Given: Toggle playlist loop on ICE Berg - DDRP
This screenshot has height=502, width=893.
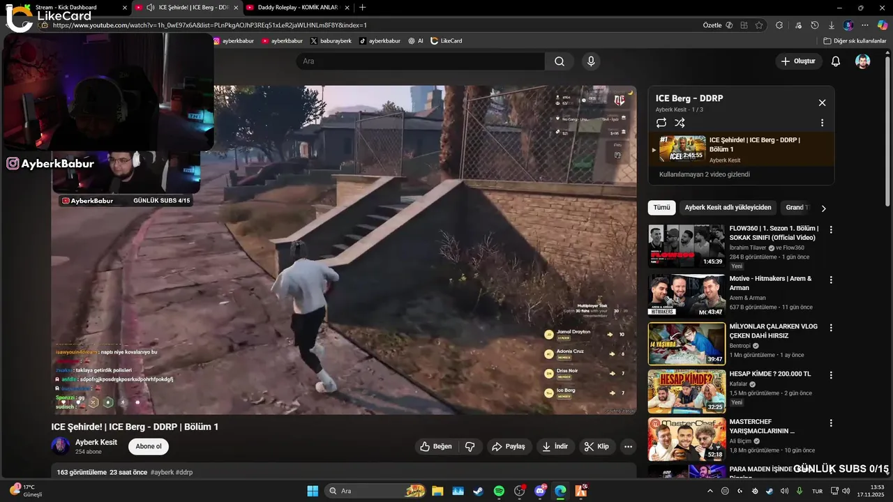Looking at the screenshot, I should (x=661, y=123).
